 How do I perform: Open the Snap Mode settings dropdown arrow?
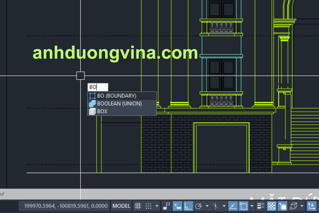156,206
